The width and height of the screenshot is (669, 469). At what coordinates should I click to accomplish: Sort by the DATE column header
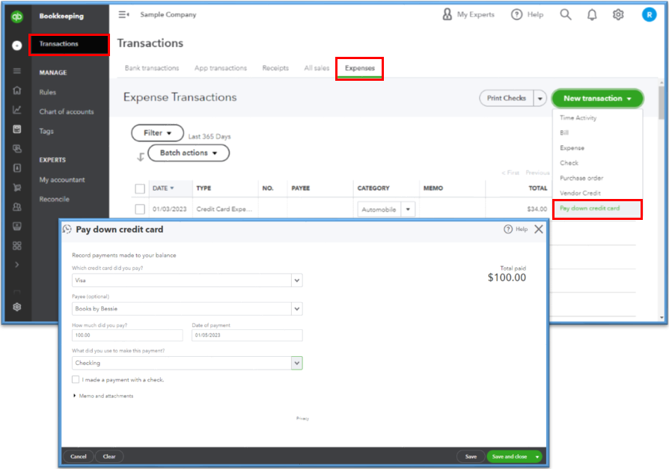click(163, 188)
